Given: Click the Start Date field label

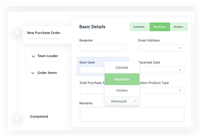Looking at the screenshot, I should (x=87, y=63).
